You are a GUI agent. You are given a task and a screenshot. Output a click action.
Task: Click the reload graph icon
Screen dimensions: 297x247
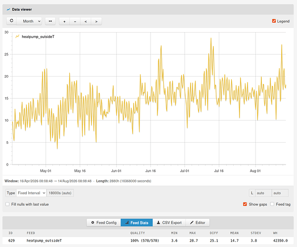coord(11,21)
